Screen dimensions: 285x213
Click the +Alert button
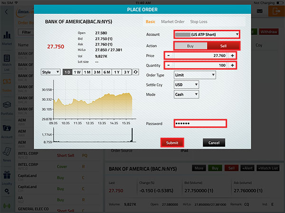click(247, 168)
